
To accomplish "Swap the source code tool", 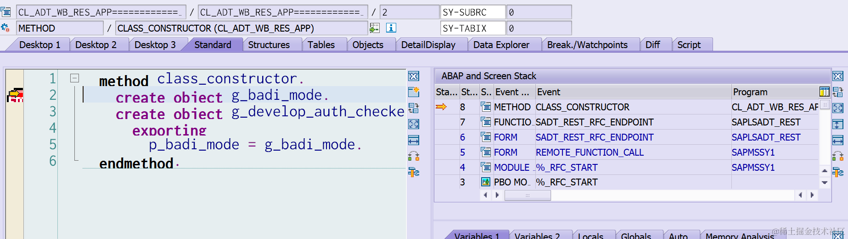I will pos(414,108).
